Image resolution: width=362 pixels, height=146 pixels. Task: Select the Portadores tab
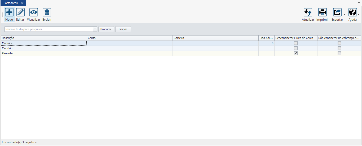tap(11, 3)
